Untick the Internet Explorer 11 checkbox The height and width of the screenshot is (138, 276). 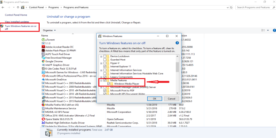pos(105,67)
